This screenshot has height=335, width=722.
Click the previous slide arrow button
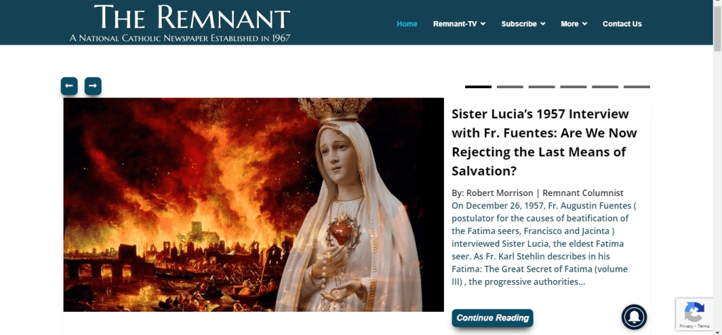(69, 86)
